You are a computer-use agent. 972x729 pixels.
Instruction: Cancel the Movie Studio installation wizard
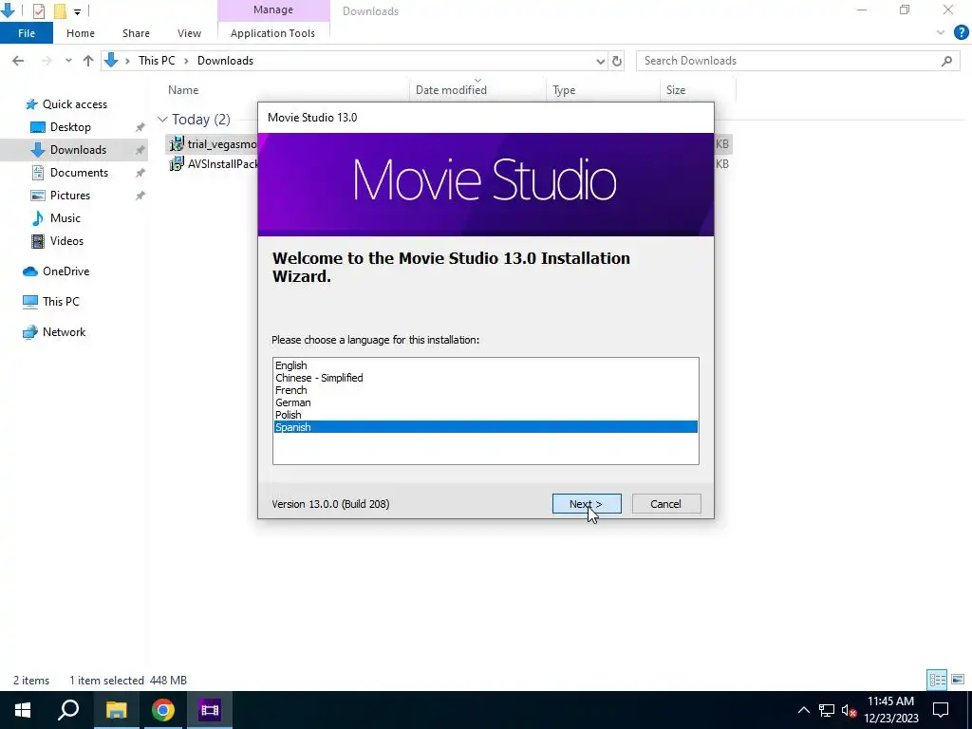pyautogui.click(x=666, y=504)
